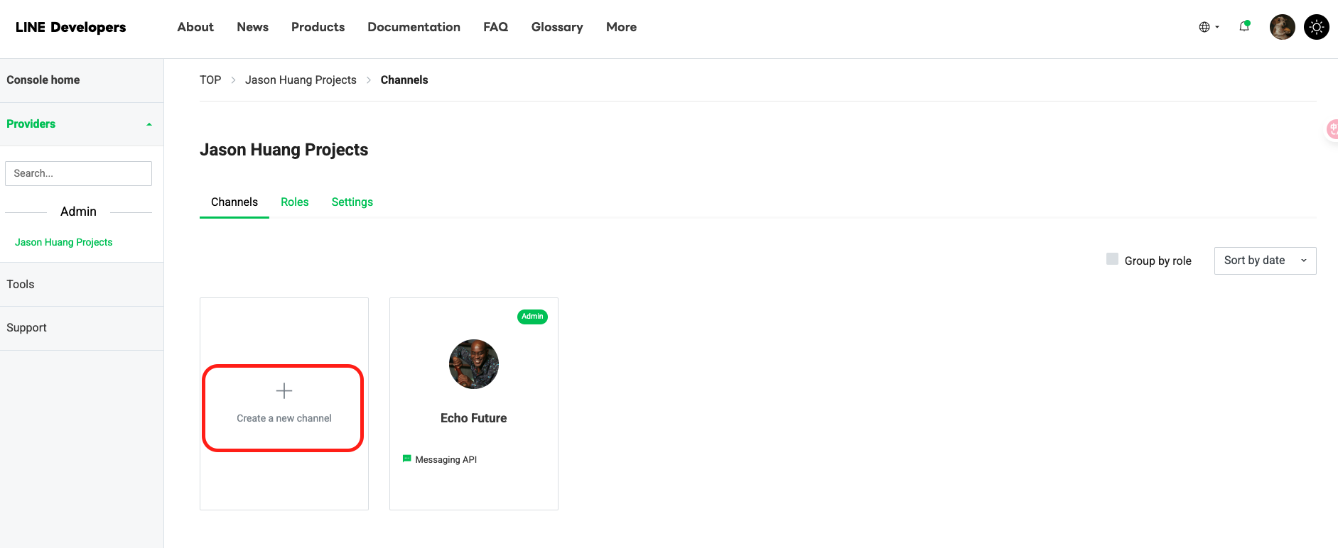Click the provider Search input field

(x=78, y=173)
